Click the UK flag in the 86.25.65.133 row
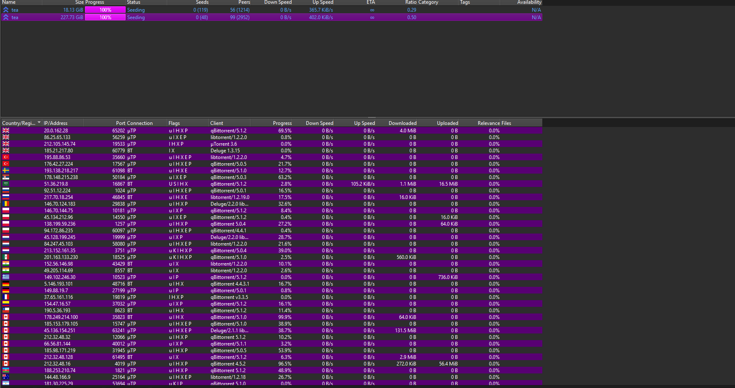Image resolution: width=735 pixels, height=388 pixels. pos(6,137)
